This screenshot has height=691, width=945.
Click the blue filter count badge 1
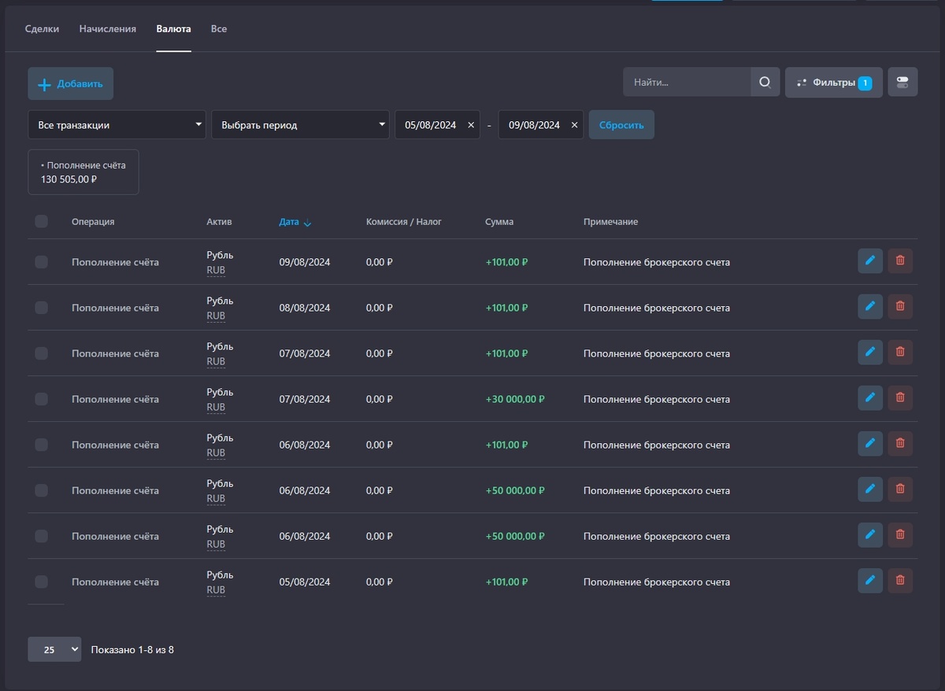coord(865,83)
